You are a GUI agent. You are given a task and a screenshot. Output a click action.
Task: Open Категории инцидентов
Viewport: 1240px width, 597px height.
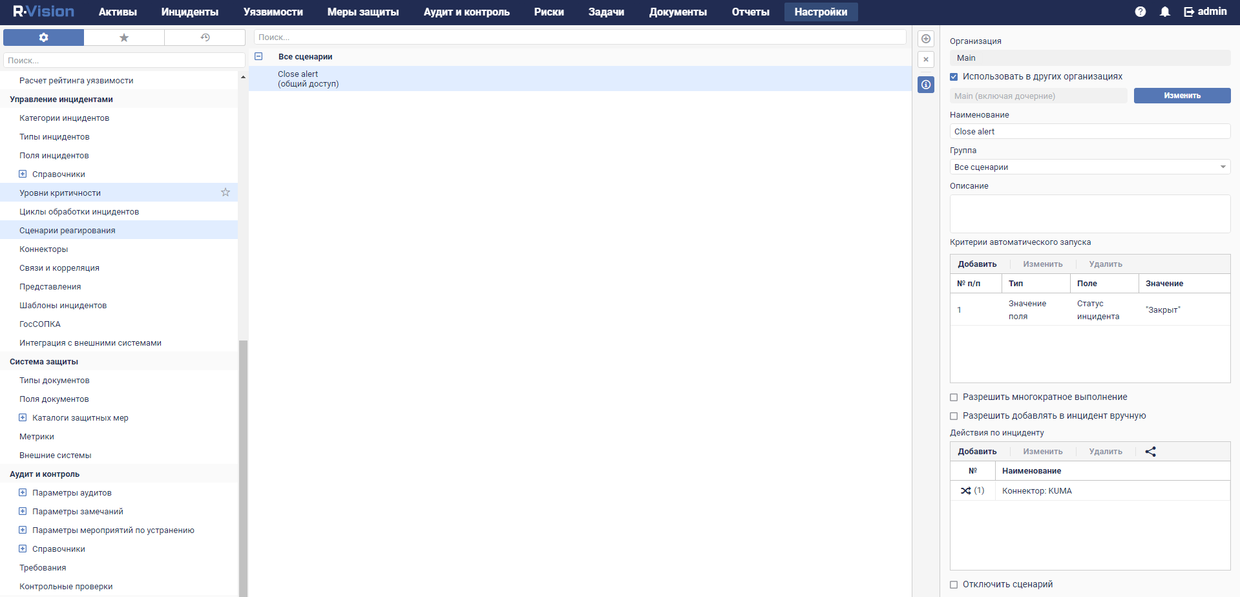tap(64, 118)
